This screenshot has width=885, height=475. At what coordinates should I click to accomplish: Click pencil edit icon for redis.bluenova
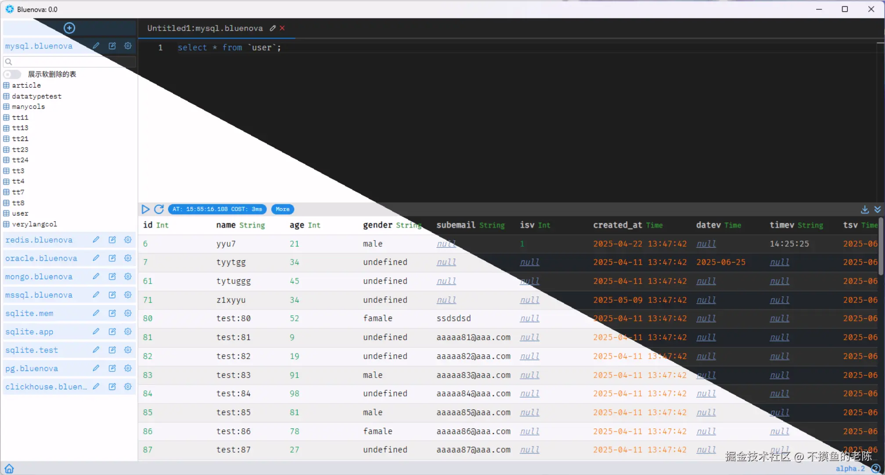(96, 240)
